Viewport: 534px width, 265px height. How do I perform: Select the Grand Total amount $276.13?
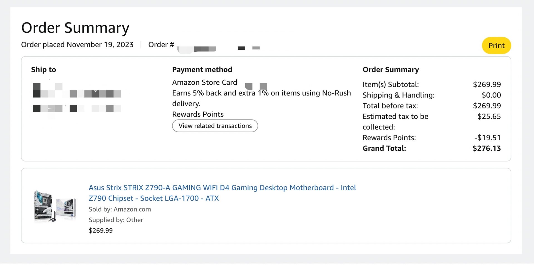[x=487, y=148]
